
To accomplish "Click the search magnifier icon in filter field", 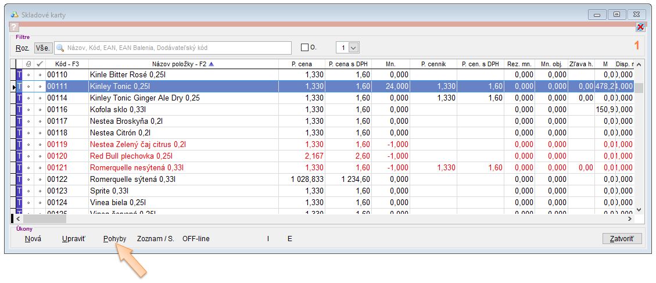I will (x=60, y=48).
